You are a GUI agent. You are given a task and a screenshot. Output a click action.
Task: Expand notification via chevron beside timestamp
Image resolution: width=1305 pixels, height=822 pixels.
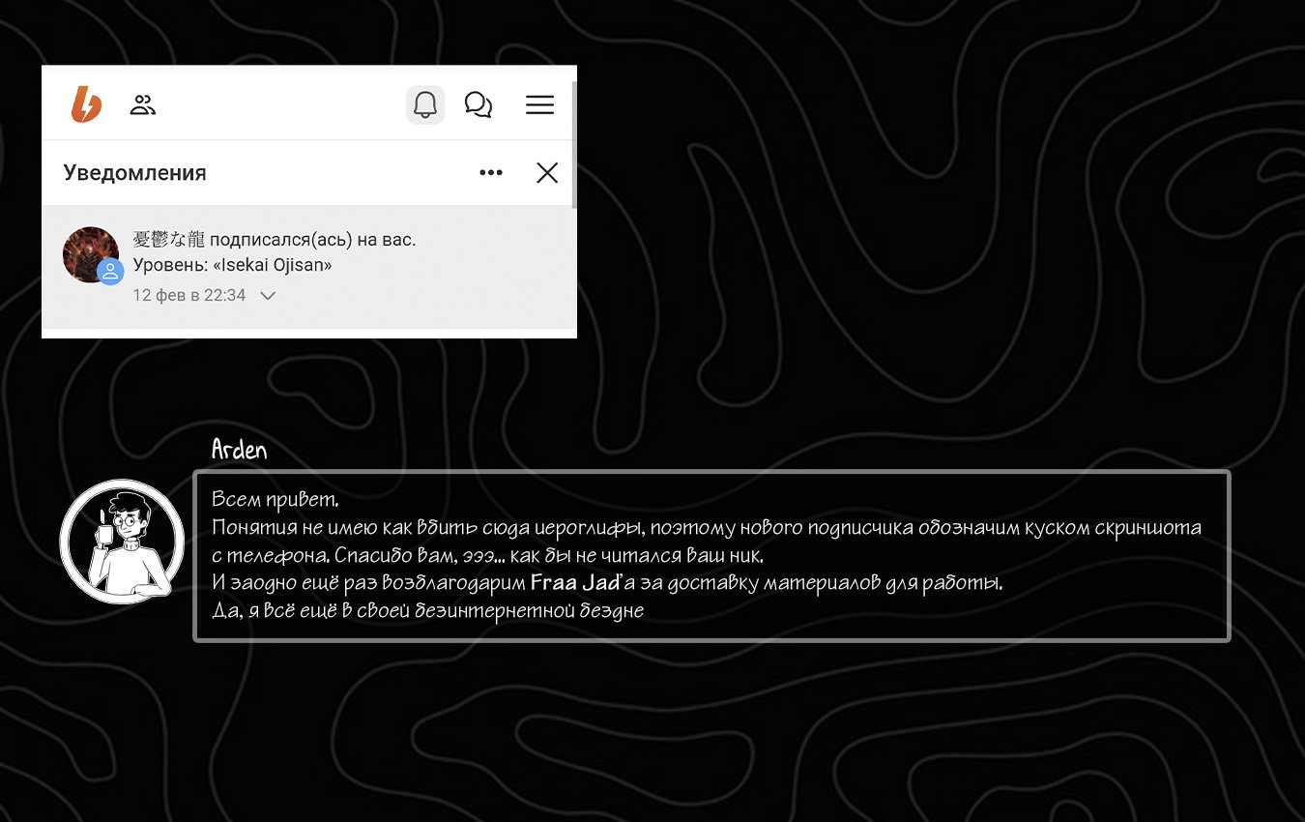tap(269, 296)
